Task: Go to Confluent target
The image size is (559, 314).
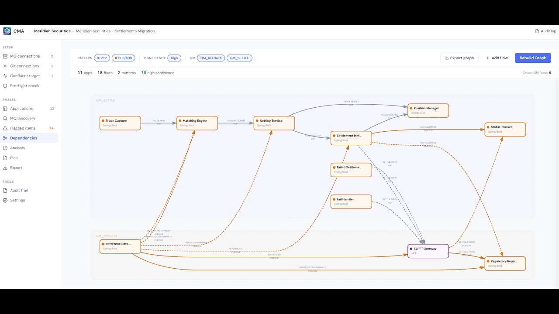Action: pos(29,76)
